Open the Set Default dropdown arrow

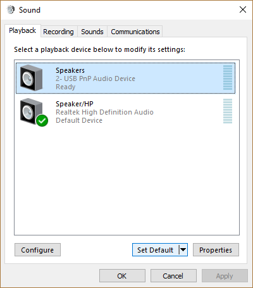(x=183, y=250)
